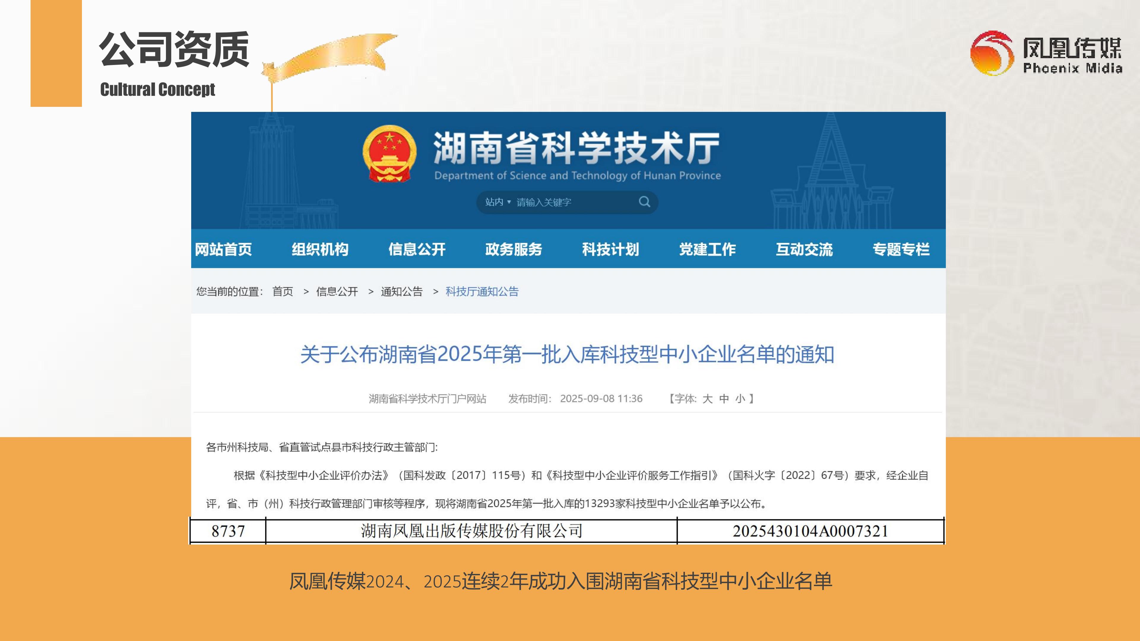Set font size to 中
The image size is (1140, 641).
(724, 399)
